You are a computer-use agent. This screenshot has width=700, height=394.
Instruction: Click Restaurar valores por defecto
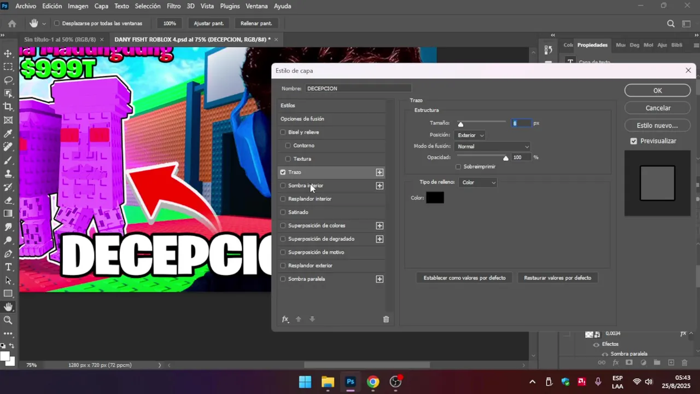point(557,278)
